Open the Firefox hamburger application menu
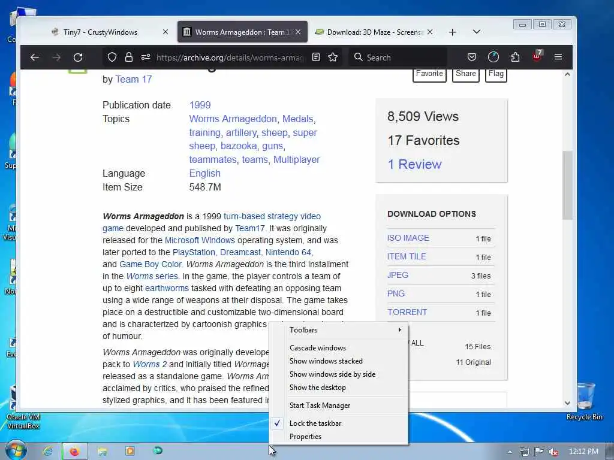The height and width of the screenshot is (460, 614). [558, 57]
